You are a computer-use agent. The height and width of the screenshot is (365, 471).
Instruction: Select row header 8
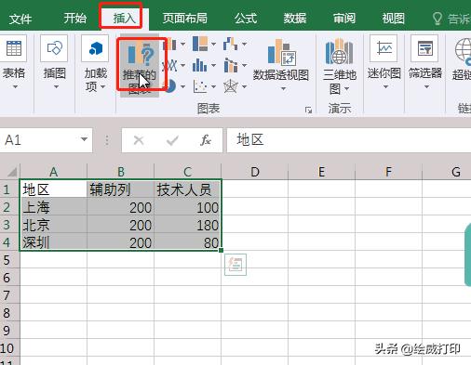[x=9, y=313]
